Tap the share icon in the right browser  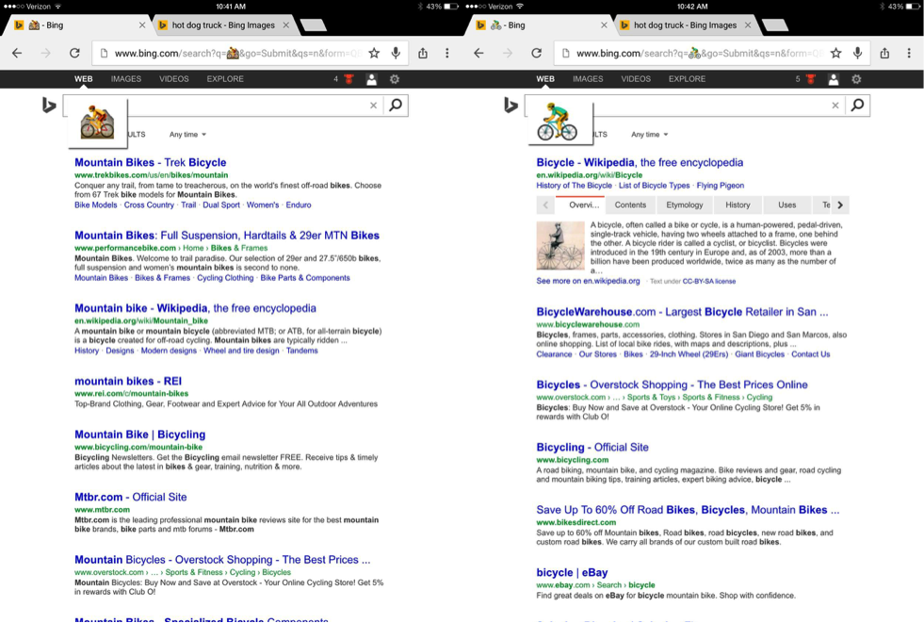[x=885, y=53]
